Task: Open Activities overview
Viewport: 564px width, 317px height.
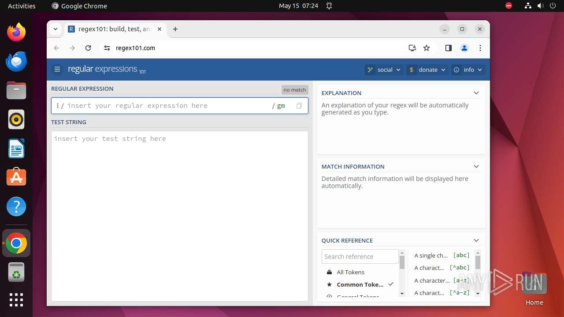Action: (x=22, y=6)
